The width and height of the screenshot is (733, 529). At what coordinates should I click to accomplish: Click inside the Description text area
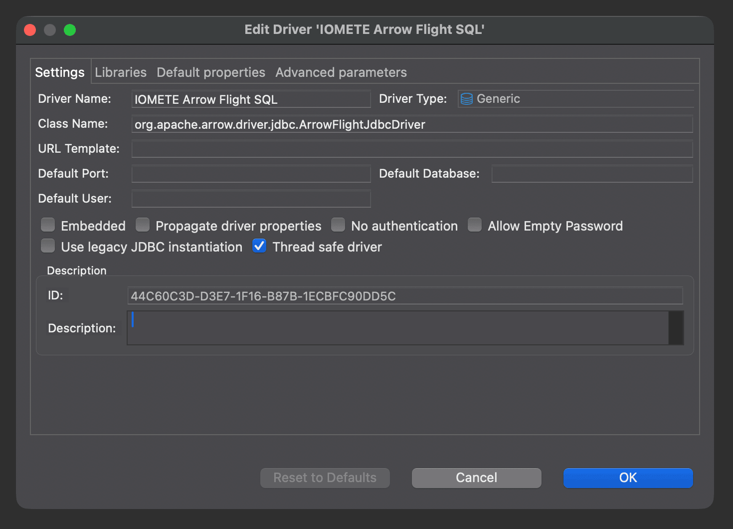click(x=398, y=328)
